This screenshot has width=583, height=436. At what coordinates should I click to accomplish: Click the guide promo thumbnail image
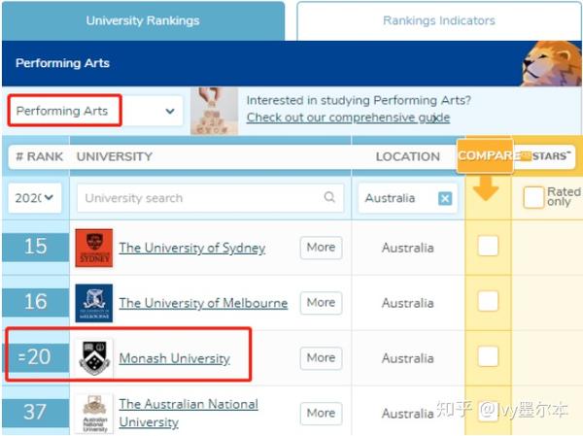point(214,111)
